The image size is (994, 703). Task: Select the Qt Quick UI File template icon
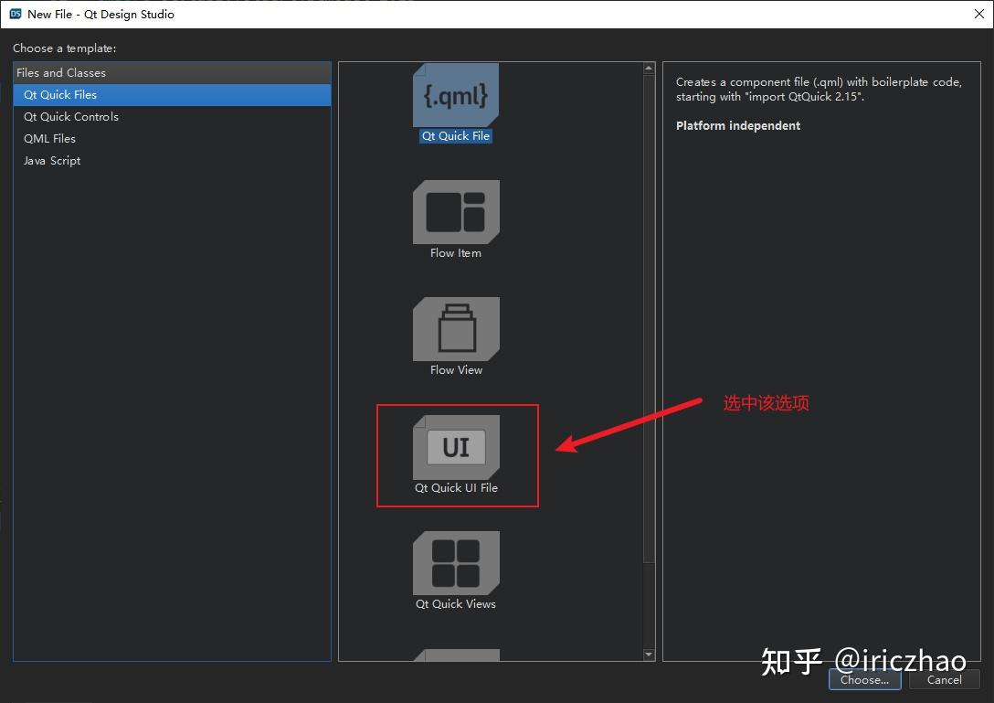pyautogui.click(x=455, y=446)
